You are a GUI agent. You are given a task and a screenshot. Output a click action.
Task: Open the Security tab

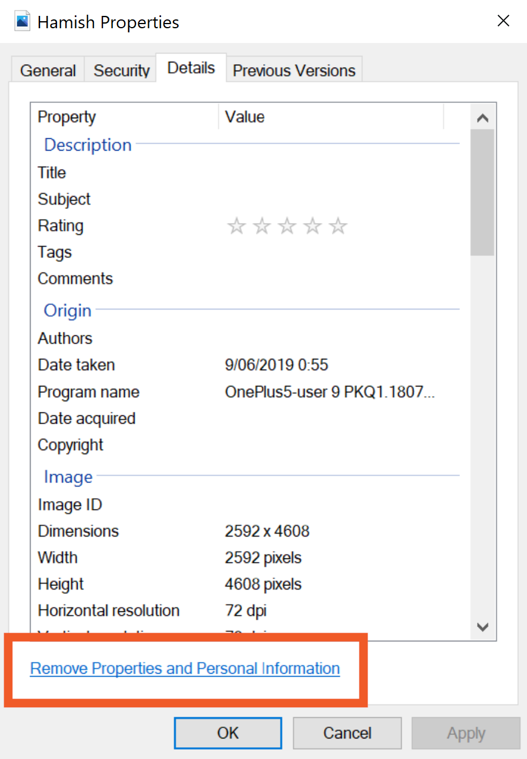point(122,71)
